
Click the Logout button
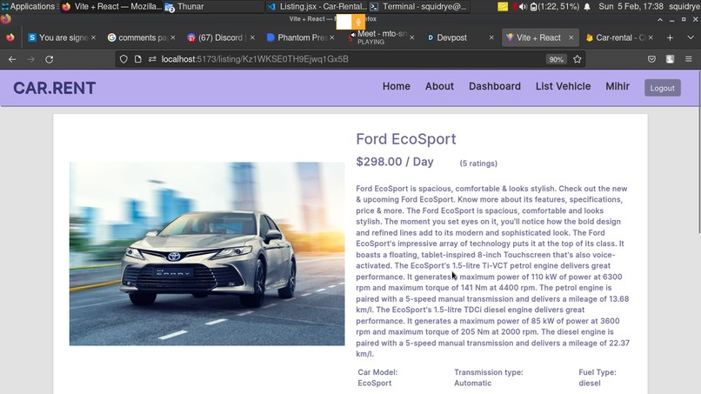point(663,88)
